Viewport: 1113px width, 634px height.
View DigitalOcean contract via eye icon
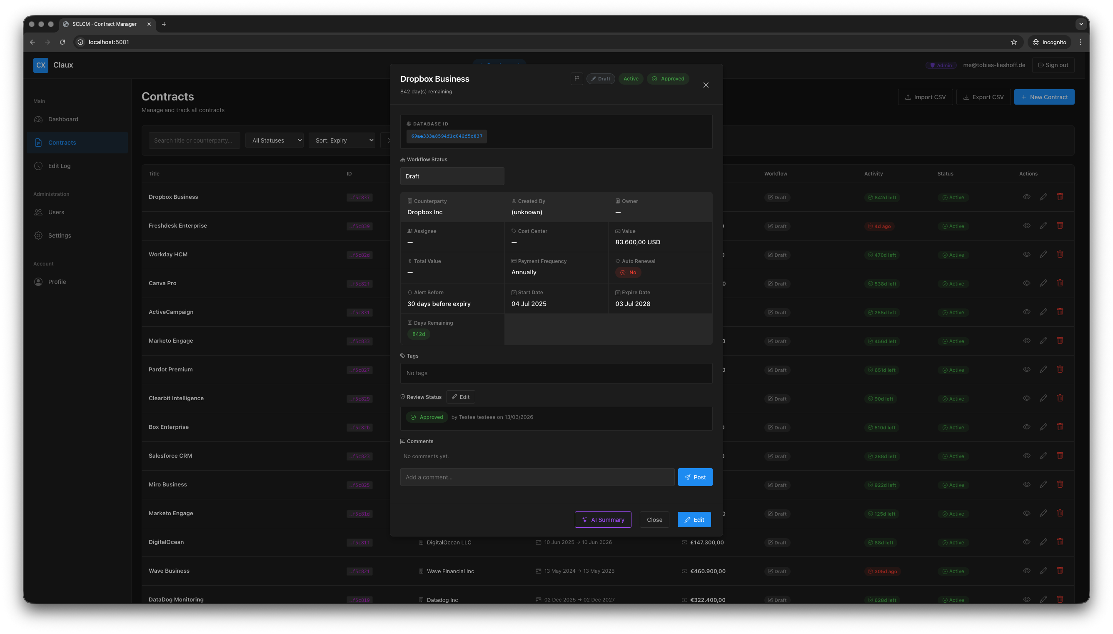point(1026,542)
